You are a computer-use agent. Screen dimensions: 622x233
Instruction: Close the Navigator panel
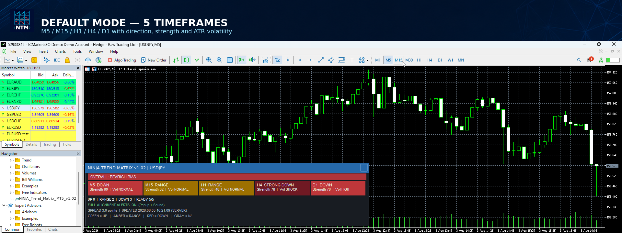(78, 153)
